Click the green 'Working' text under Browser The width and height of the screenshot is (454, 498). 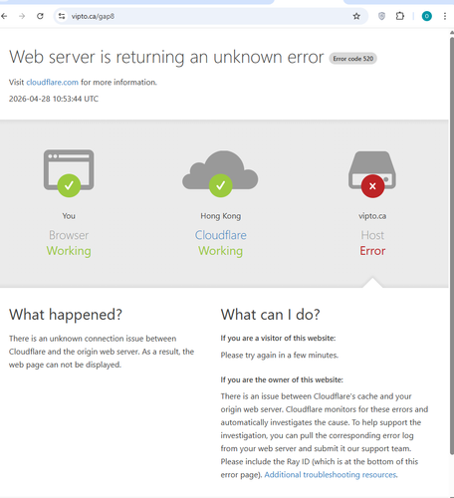point(69,251)
